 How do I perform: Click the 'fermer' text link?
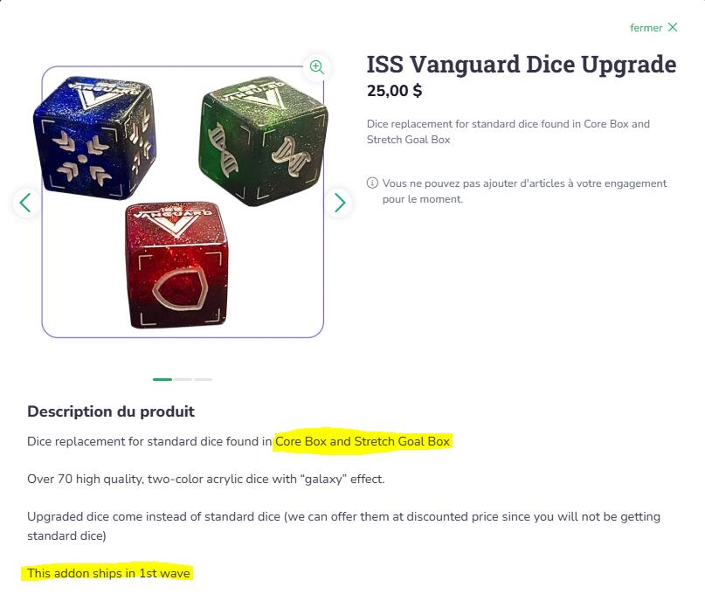[646, 28]
